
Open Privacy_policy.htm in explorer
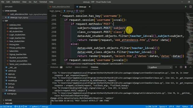click(x=17, y=48)
